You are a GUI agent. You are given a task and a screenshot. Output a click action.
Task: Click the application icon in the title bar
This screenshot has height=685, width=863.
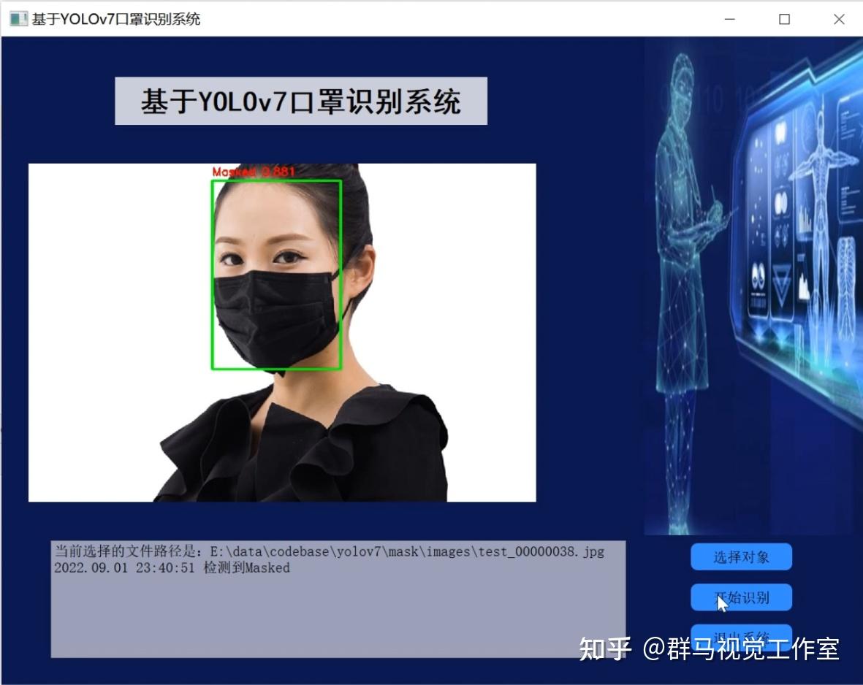(x=17, y=18)
